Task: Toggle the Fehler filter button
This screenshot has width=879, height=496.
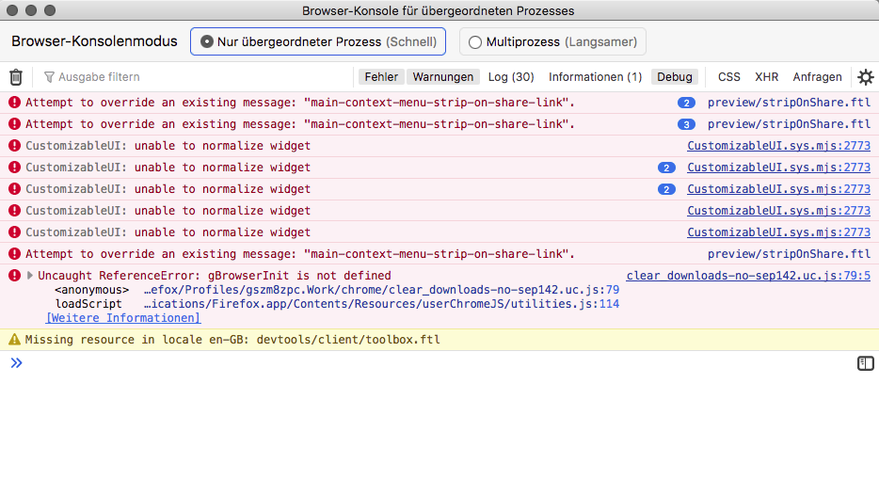Action: (381, 77)
